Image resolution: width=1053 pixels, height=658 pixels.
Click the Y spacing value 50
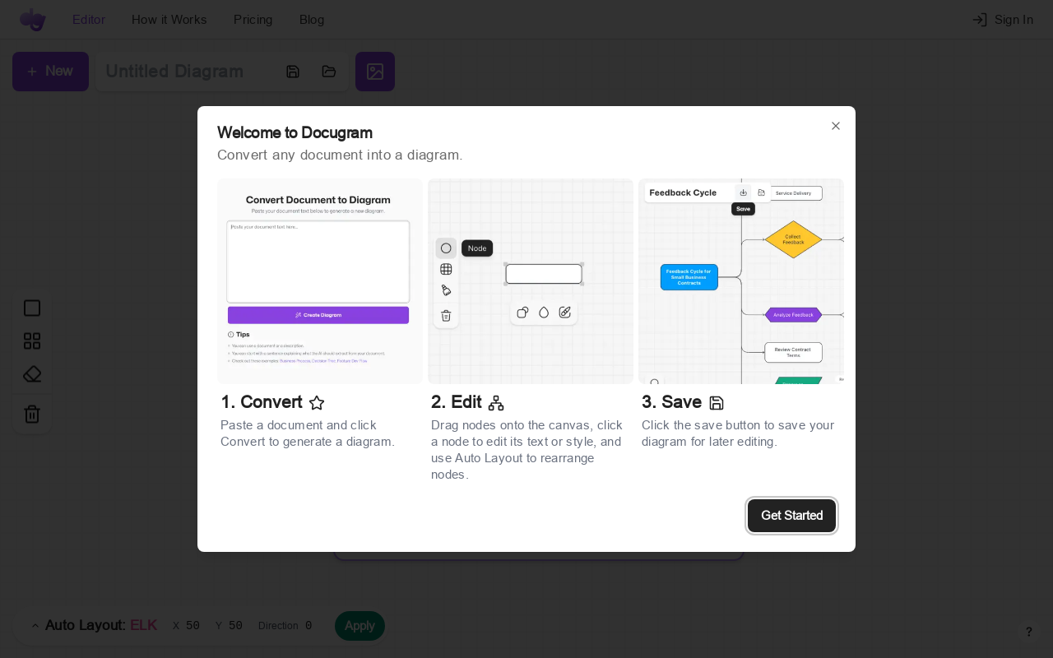[x=235, y=626]
